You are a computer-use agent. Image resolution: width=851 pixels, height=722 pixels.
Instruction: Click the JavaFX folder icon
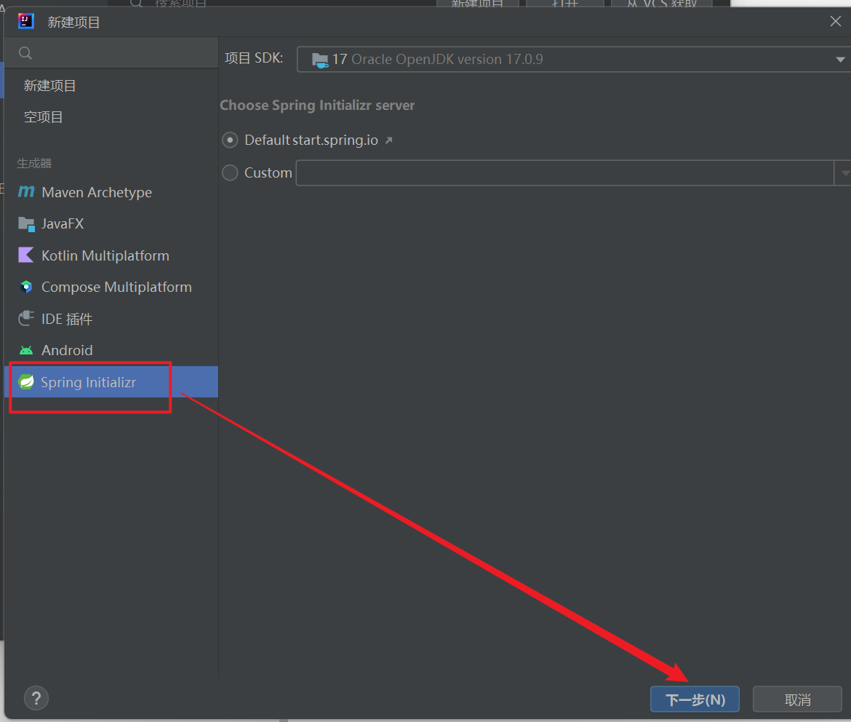click(x=26, y=224)
